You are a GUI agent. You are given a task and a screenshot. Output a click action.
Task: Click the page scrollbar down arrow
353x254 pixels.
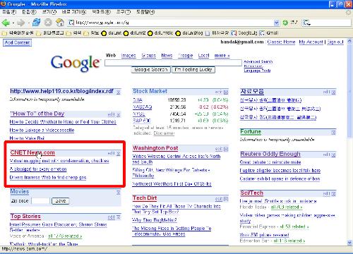(349, 243)
